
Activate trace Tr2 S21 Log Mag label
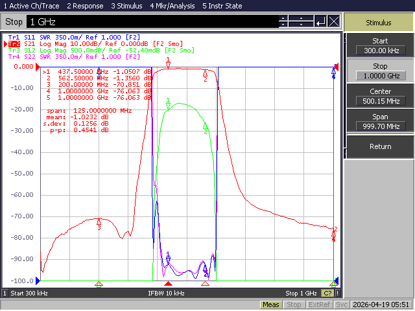(95, 44)
